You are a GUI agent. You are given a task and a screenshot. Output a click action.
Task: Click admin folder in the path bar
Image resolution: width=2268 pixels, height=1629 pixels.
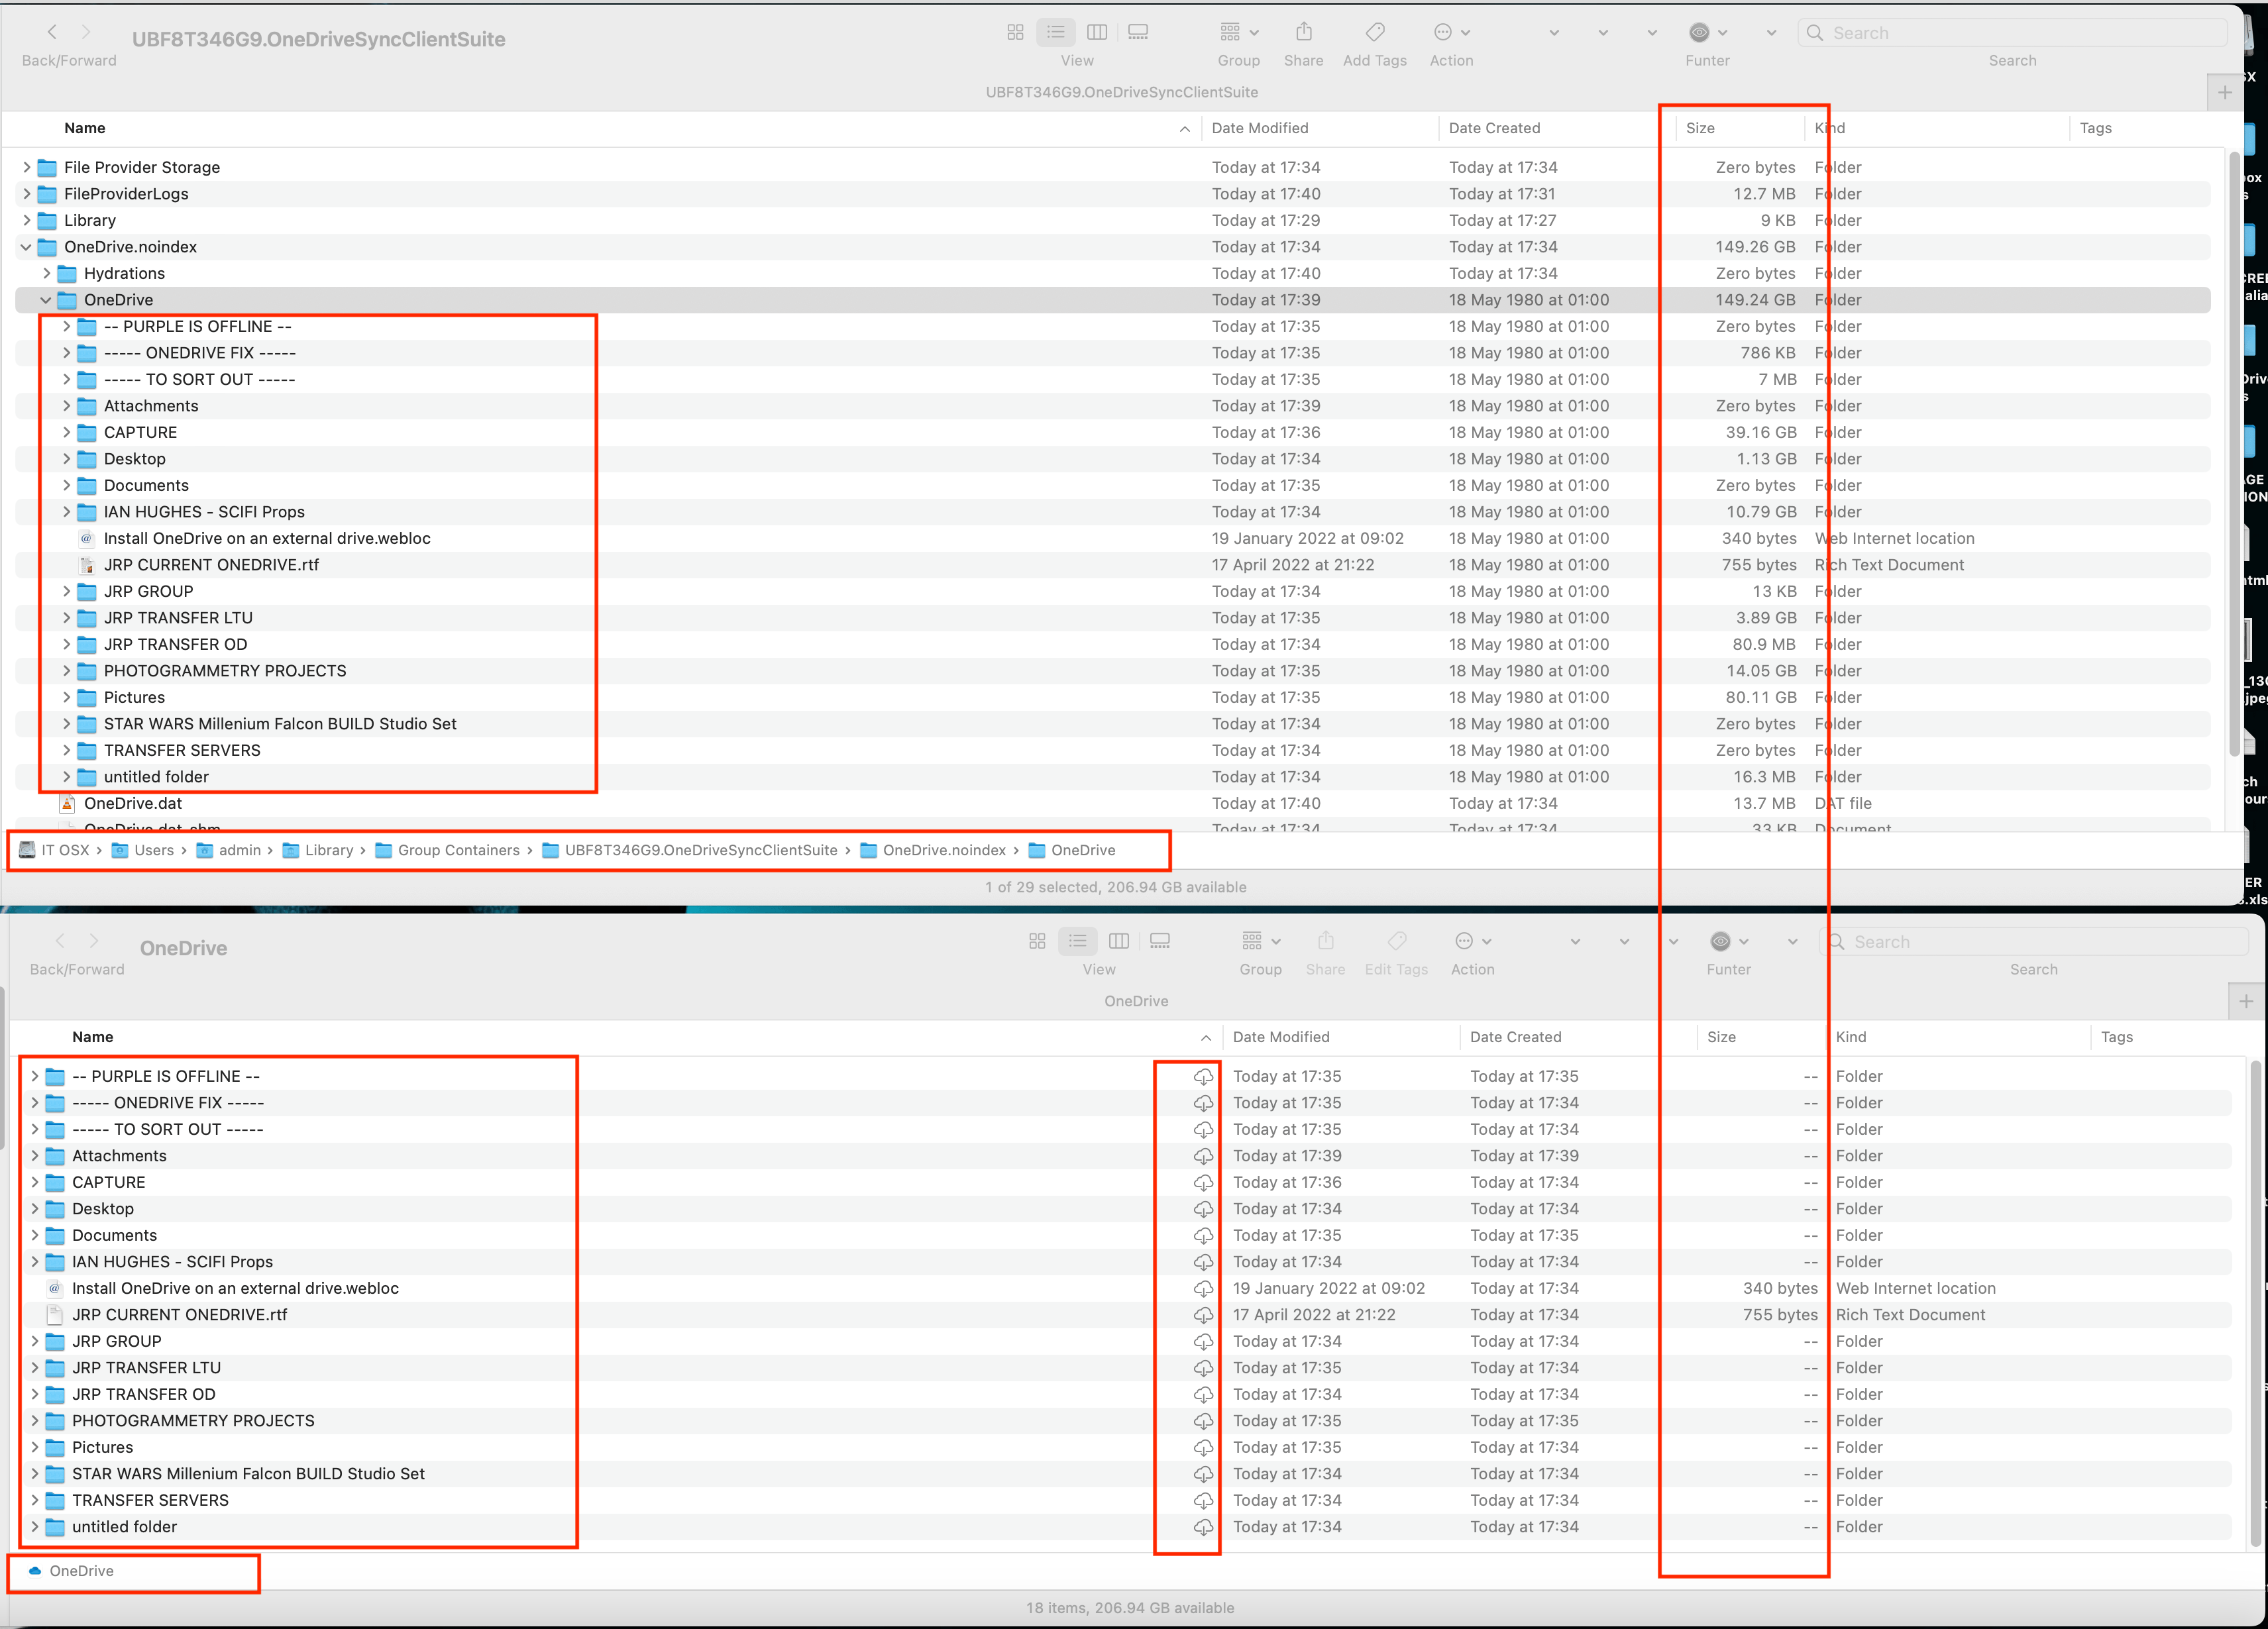(239, 850)
